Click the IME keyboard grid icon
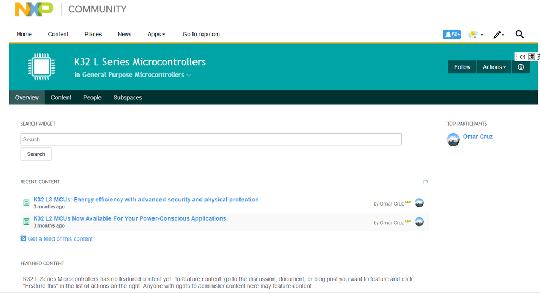 pos(531,57)
